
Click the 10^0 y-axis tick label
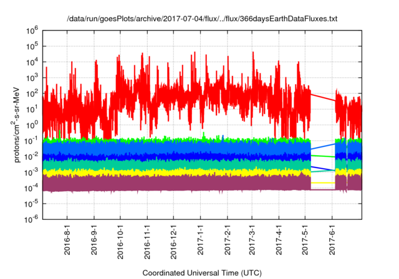[31, 125]
